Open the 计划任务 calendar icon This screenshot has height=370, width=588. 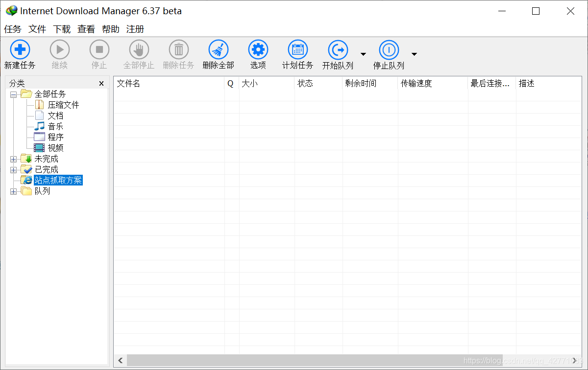[298, 49]
